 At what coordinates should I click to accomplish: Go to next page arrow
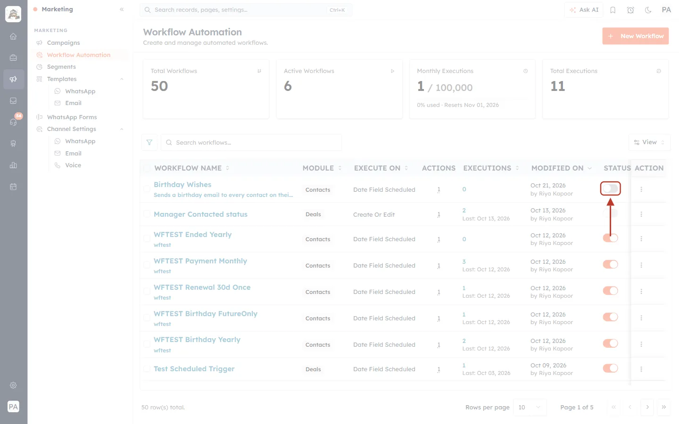[x=647, y=407]
